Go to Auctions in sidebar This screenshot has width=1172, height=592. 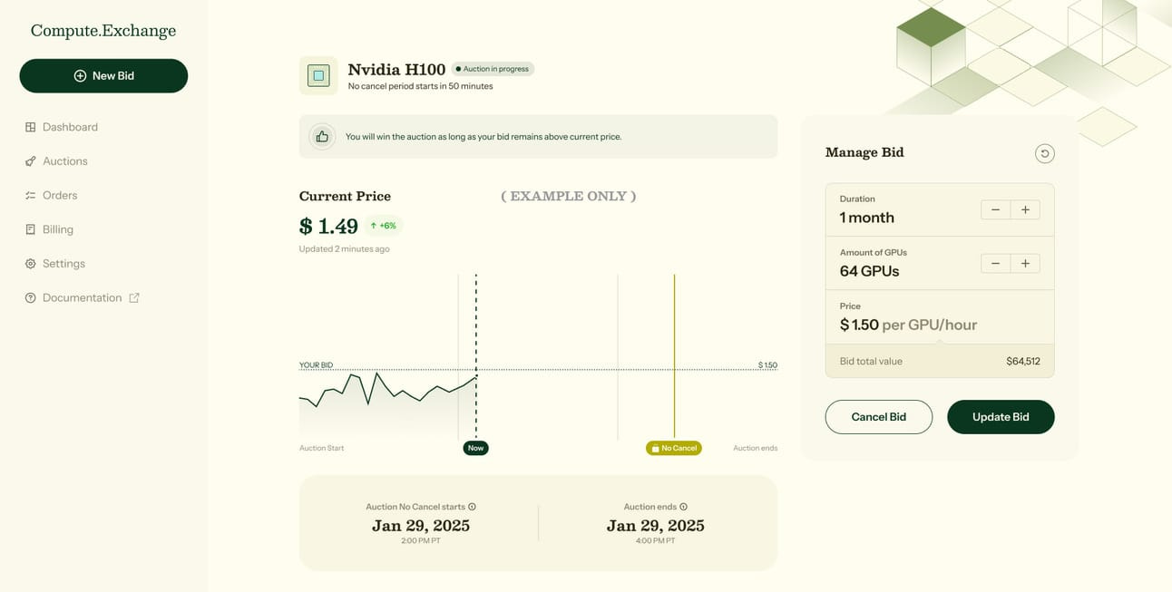65,161
